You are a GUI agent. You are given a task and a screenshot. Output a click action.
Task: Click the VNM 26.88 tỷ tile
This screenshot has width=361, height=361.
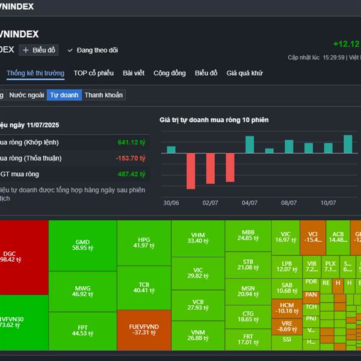(198, 336)
